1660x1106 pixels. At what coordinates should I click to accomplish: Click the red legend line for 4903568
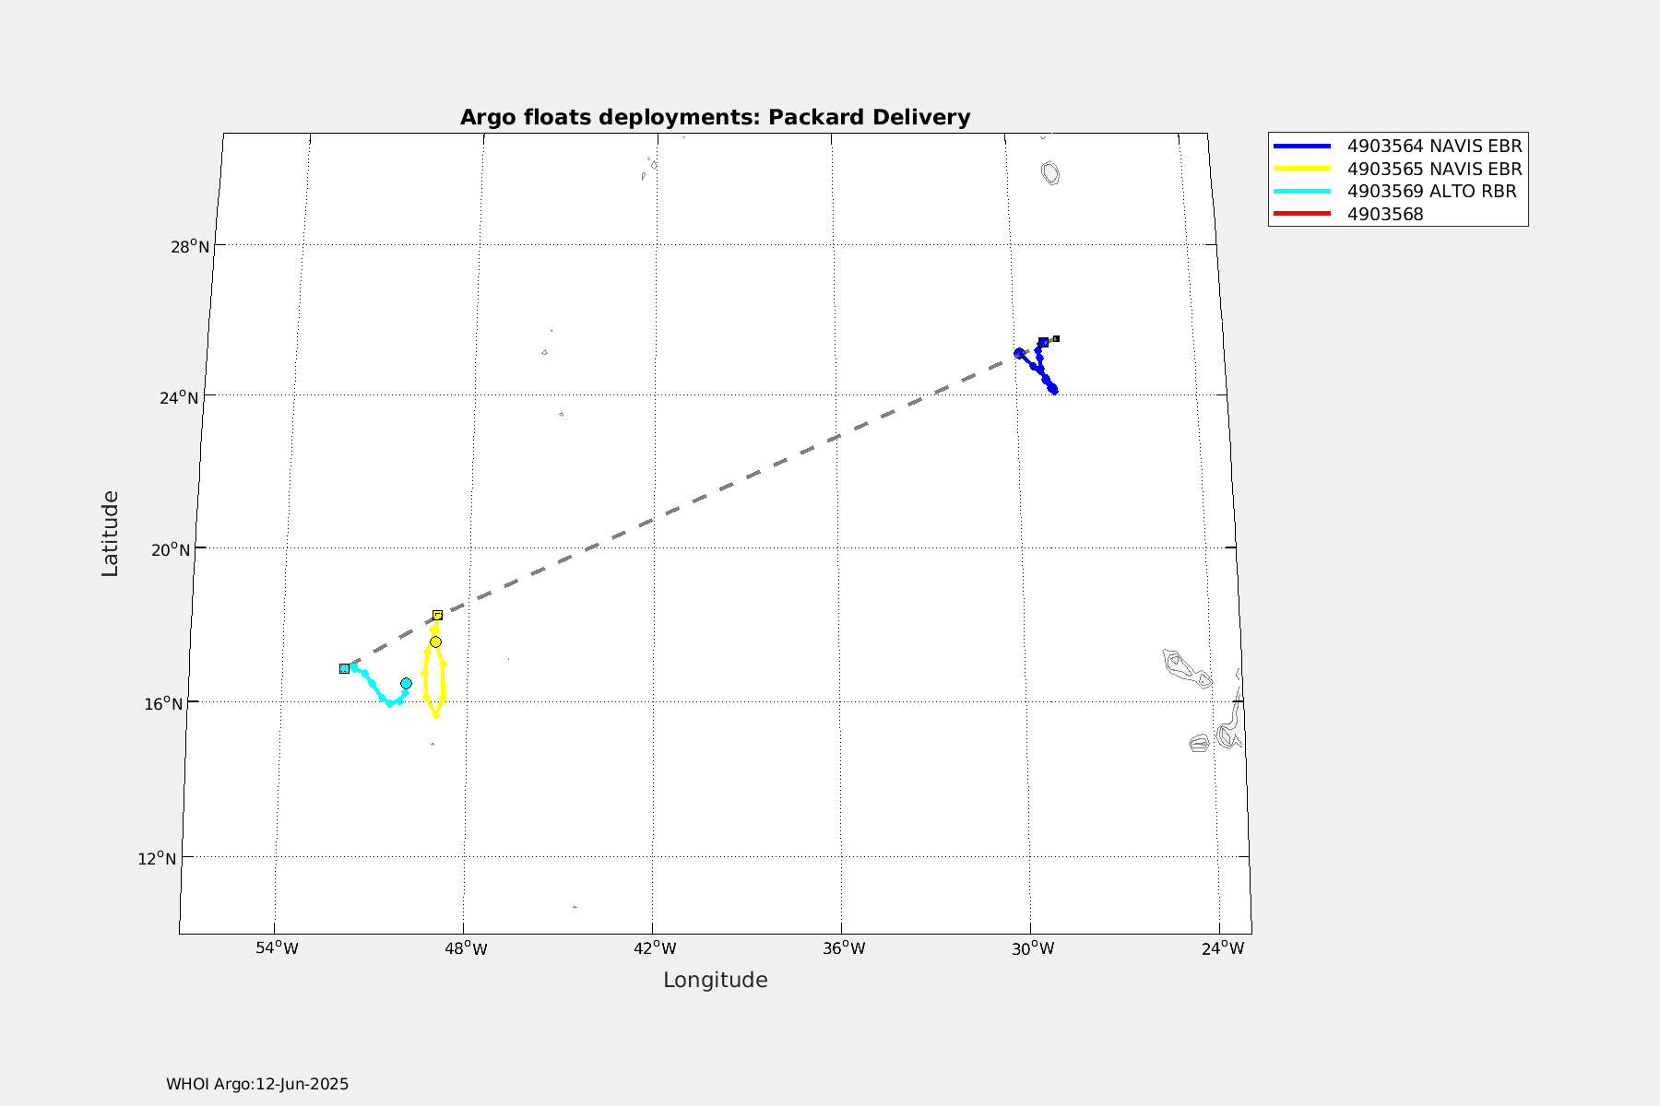coord(1302,214)
